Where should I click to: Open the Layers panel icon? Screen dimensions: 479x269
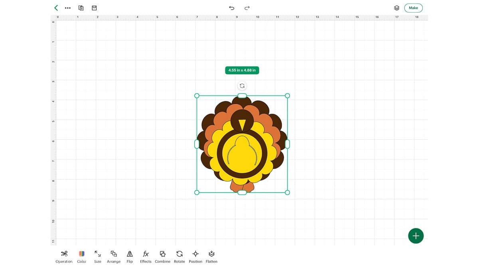click(396, 8)
